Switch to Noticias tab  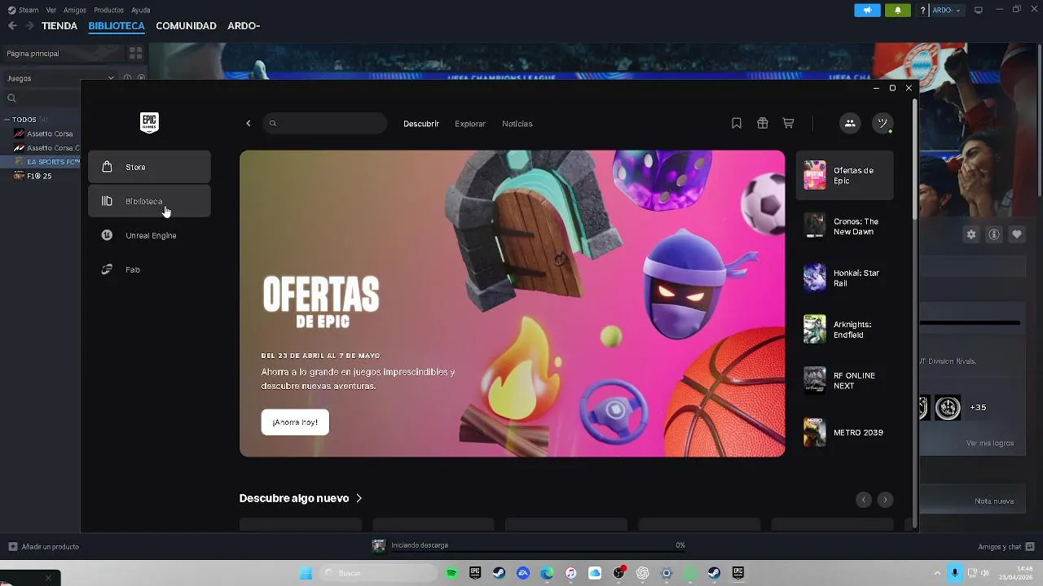click(517, 124)
